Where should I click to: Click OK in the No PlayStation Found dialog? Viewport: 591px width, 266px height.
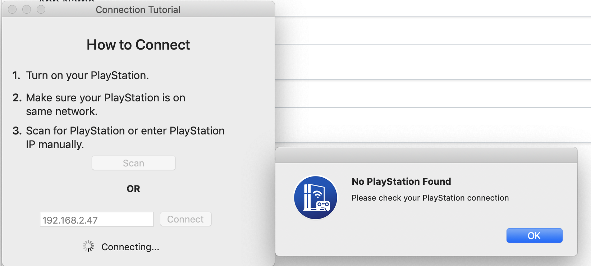(534, 235)
